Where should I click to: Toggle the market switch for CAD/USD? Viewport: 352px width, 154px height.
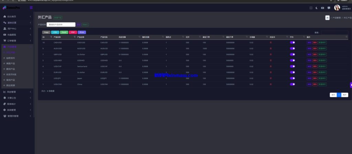tap(293, 43)
